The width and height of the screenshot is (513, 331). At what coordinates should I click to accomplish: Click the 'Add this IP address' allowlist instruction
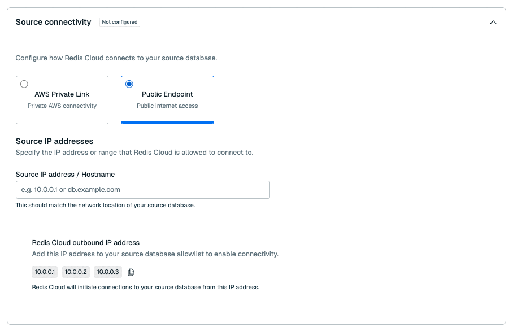pos(155,254)
